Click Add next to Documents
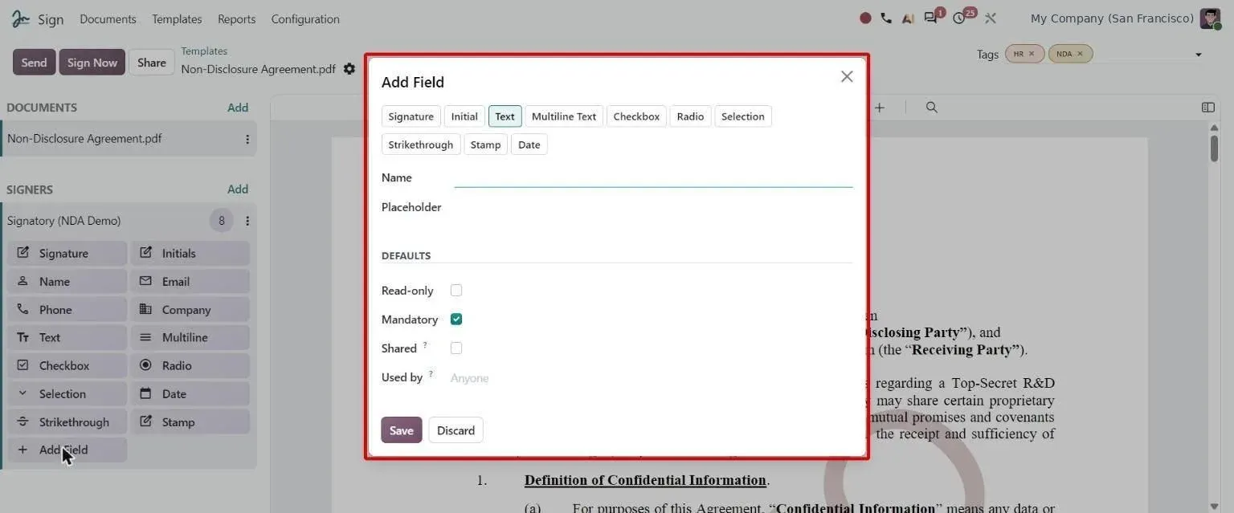The width and height of the screenshot is (1234, 513). point(238,108)
